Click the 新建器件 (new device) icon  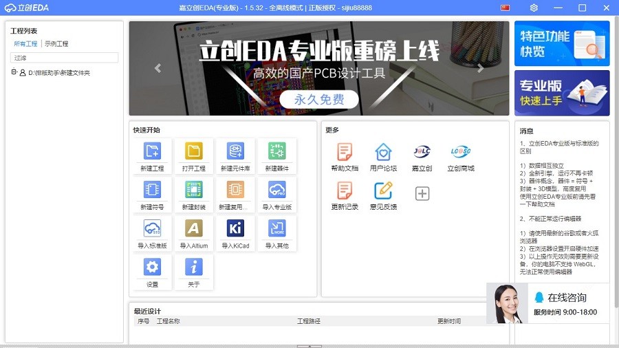tap(276, 151)
